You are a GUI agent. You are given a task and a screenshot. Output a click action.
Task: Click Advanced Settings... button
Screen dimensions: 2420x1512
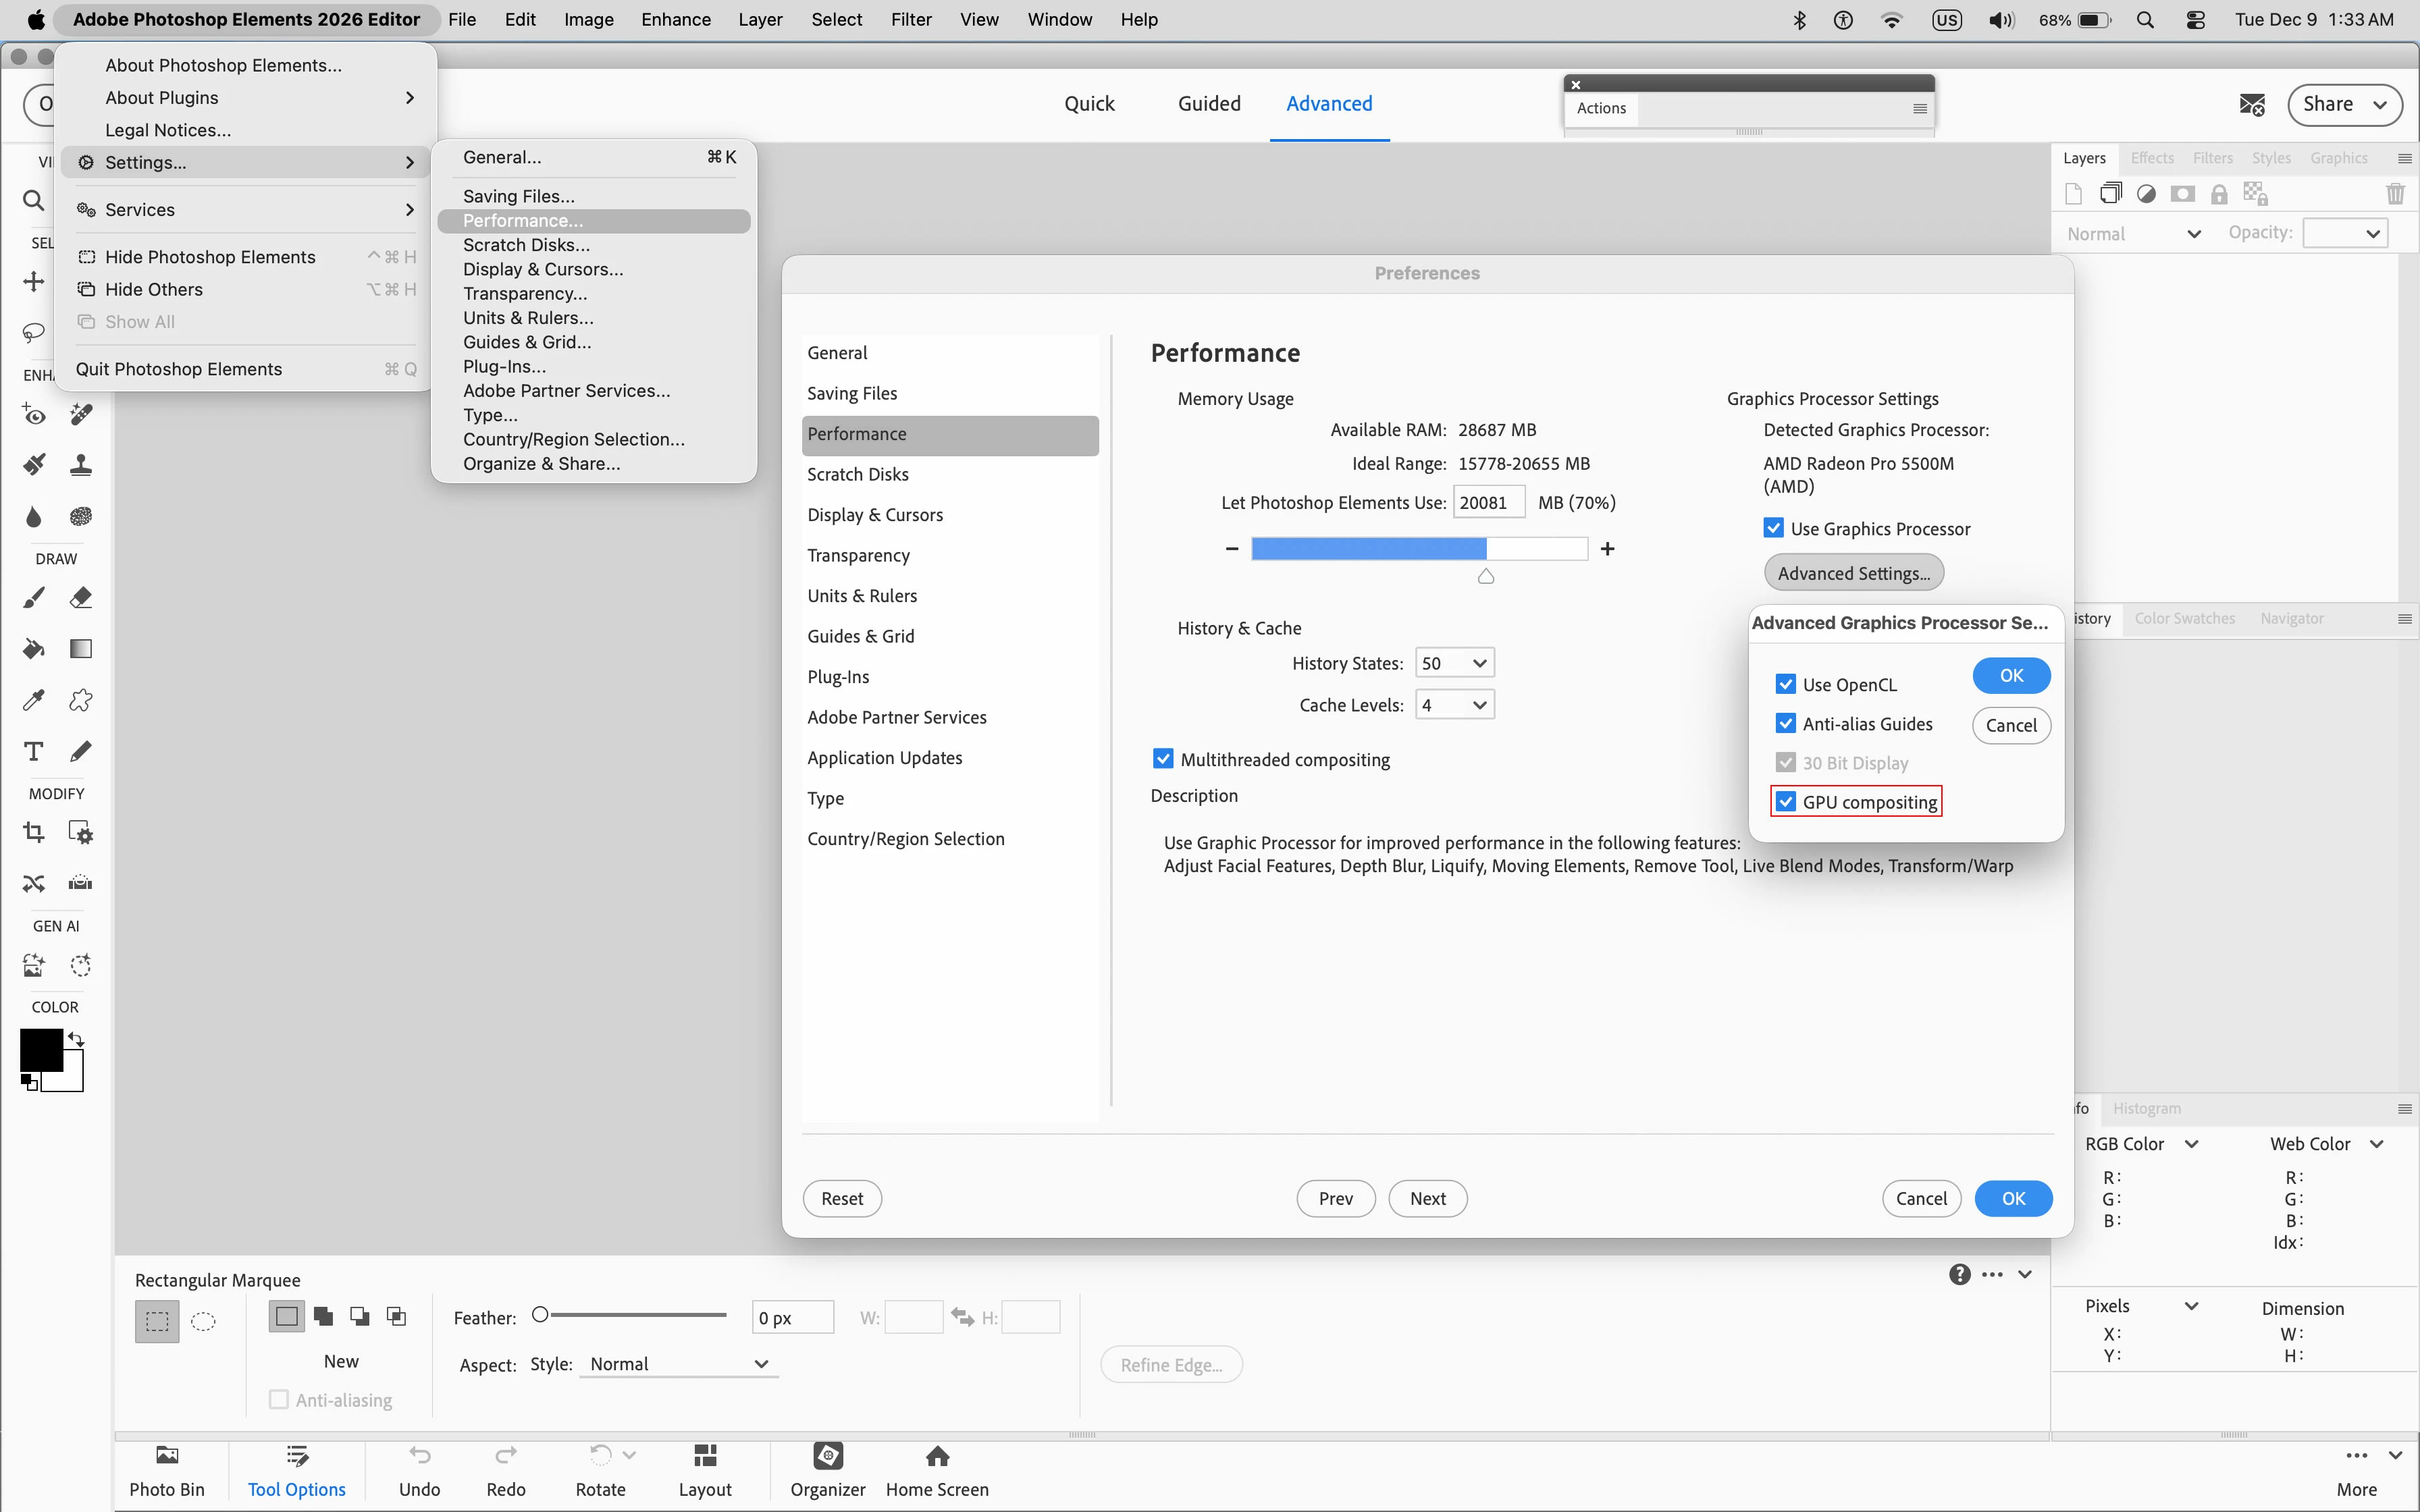(1854, 573)
